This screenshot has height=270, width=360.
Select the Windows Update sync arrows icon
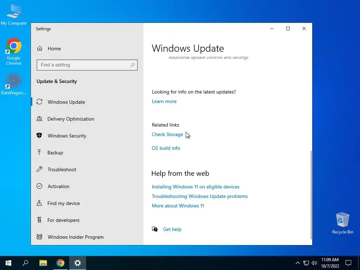coord(39,102)
